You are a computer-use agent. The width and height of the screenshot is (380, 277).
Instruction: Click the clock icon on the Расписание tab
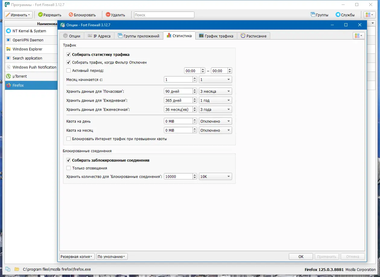click(243, 36)
